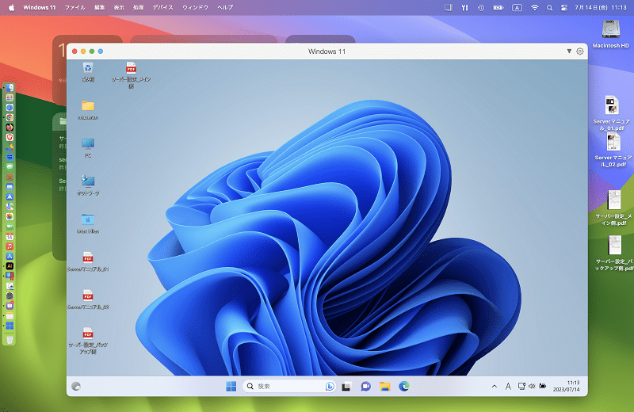634x412 pixels.
Task: Expand hidden system tray icons chevron
Action: (494, 387)
